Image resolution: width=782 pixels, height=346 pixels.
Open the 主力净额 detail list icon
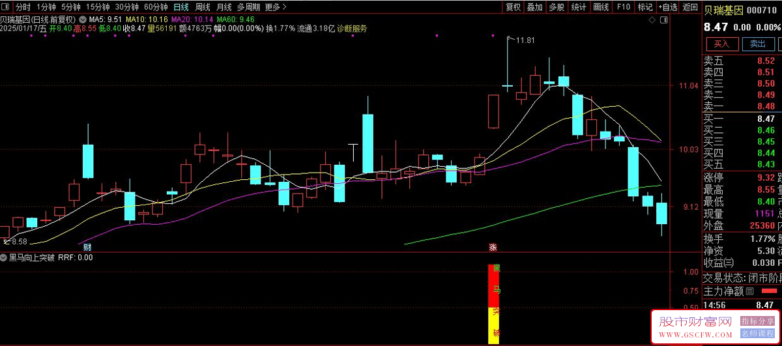[x=750, y=291]
